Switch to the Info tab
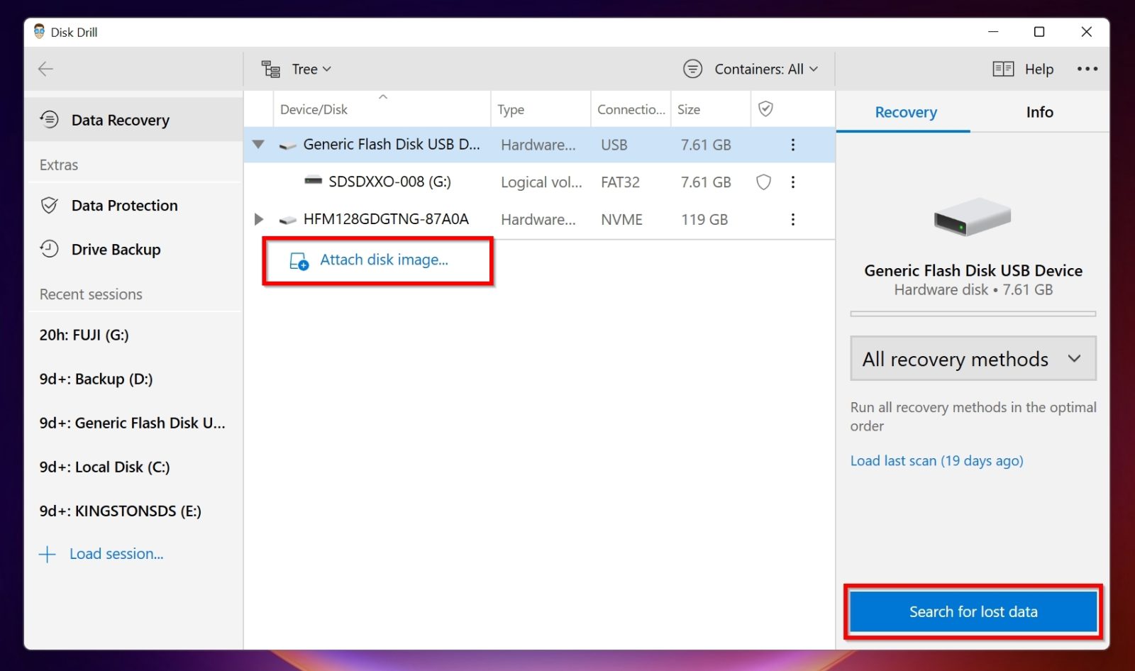The image size is (1135, 671). click(x=1039, y=112)
